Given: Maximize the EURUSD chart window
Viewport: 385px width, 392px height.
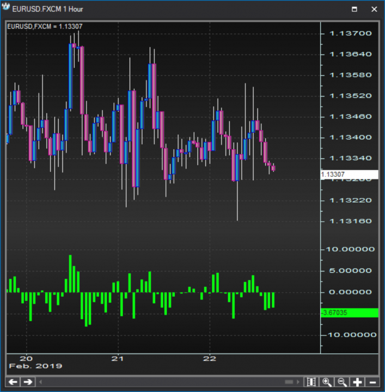Looking at the screenshot, I should click(x=355, y=9).
